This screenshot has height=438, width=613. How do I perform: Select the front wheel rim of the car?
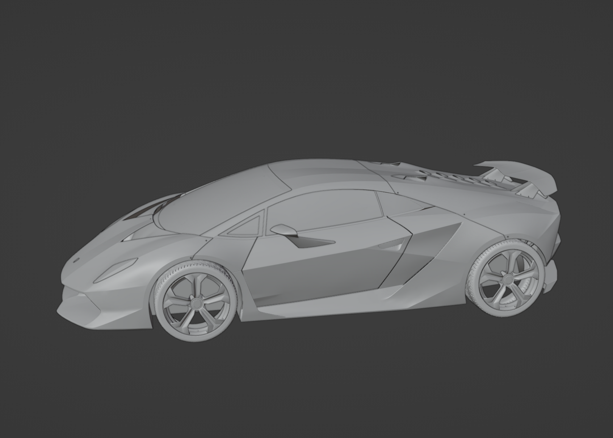[196, 303]
